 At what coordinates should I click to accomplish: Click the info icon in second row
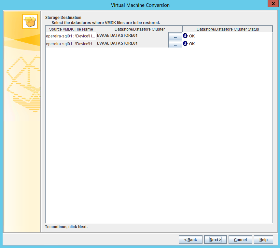coord(185,44)
